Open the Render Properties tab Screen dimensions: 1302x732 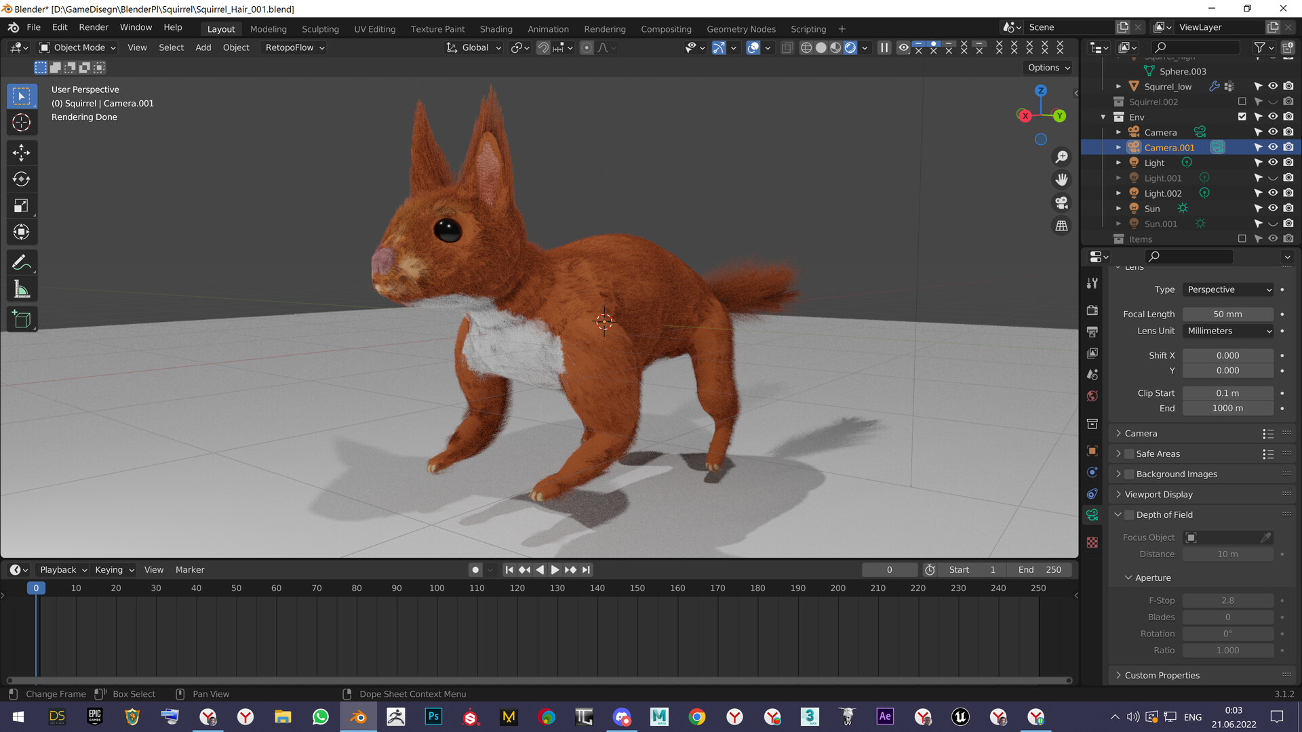click(x=1092, y=310)
